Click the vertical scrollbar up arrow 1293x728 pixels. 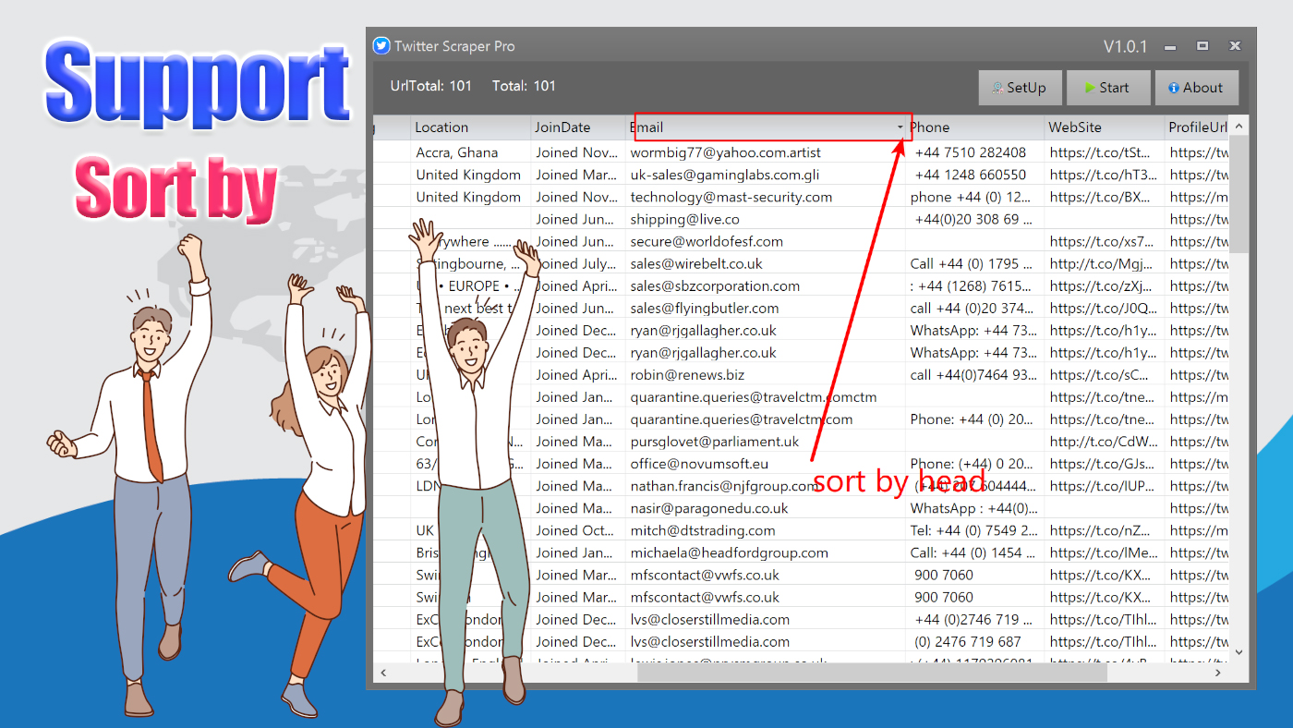[1239, 127]
